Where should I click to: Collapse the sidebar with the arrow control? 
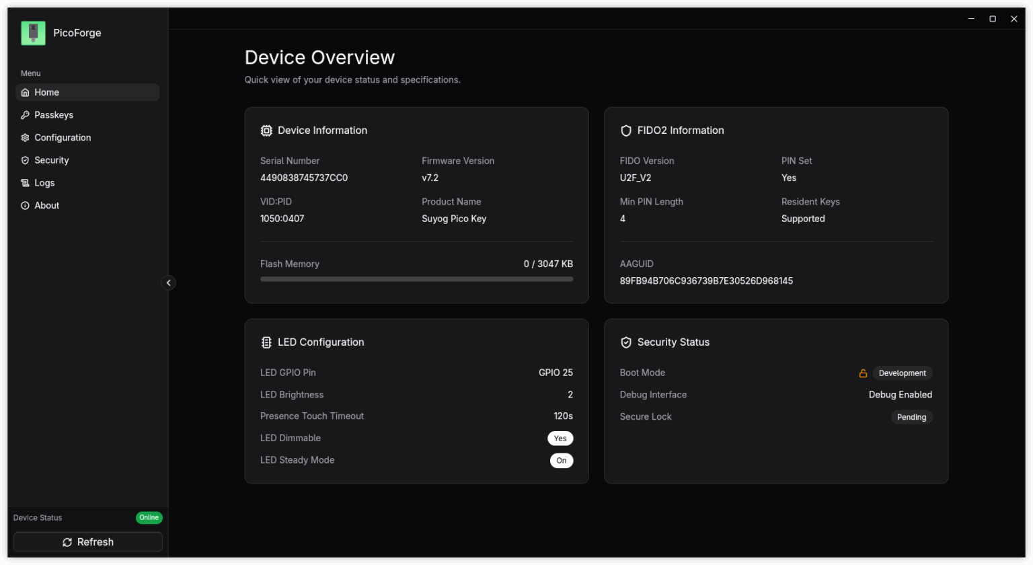(169, 282)
